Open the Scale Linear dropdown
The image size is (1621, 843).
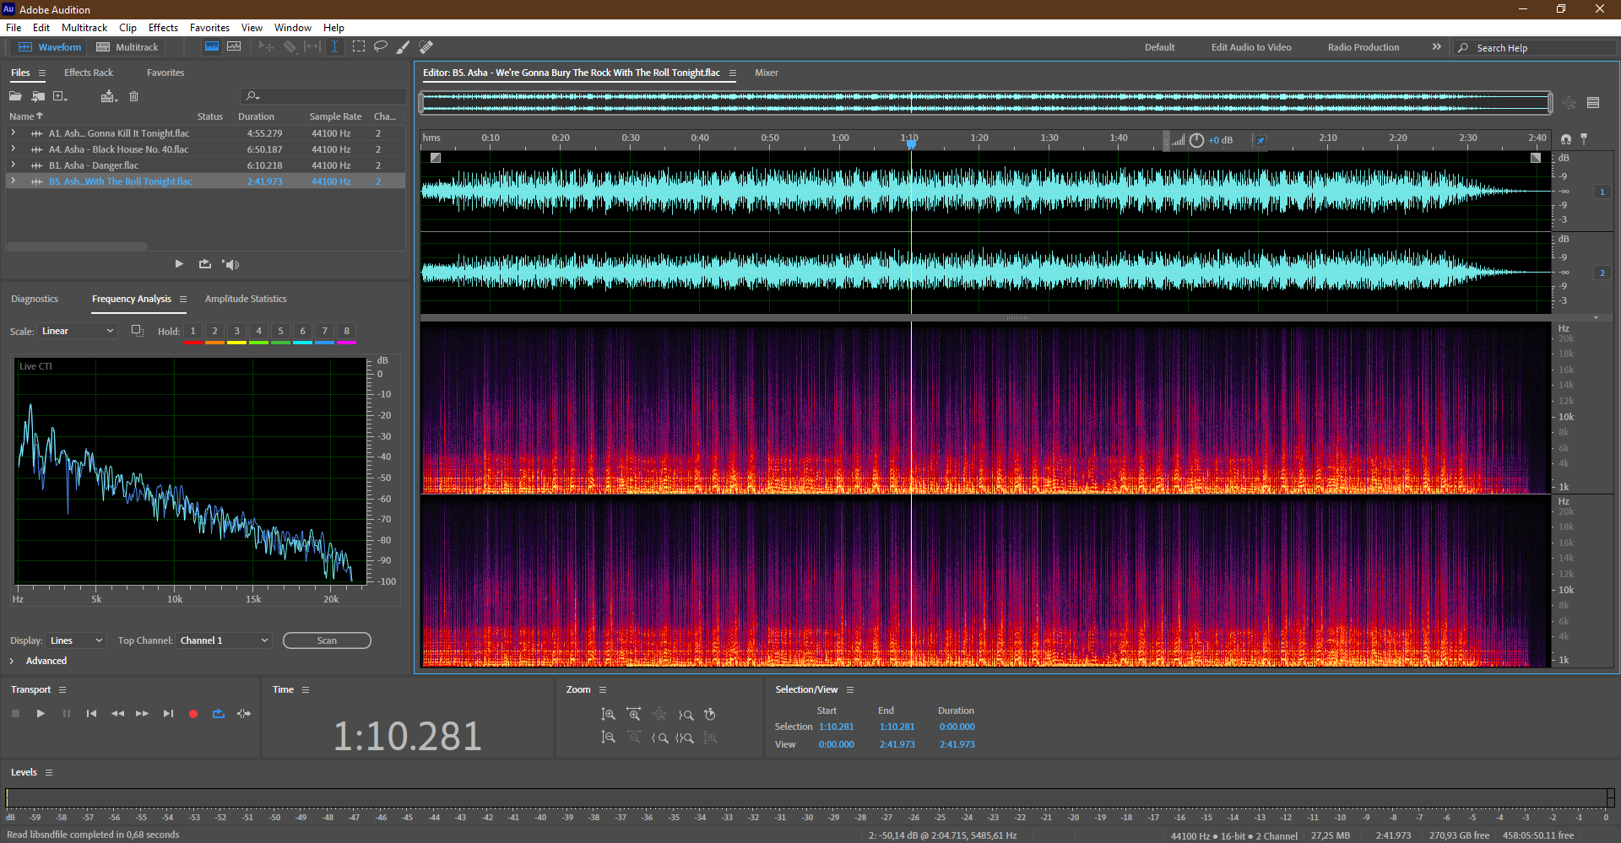[x=77, y=332]
